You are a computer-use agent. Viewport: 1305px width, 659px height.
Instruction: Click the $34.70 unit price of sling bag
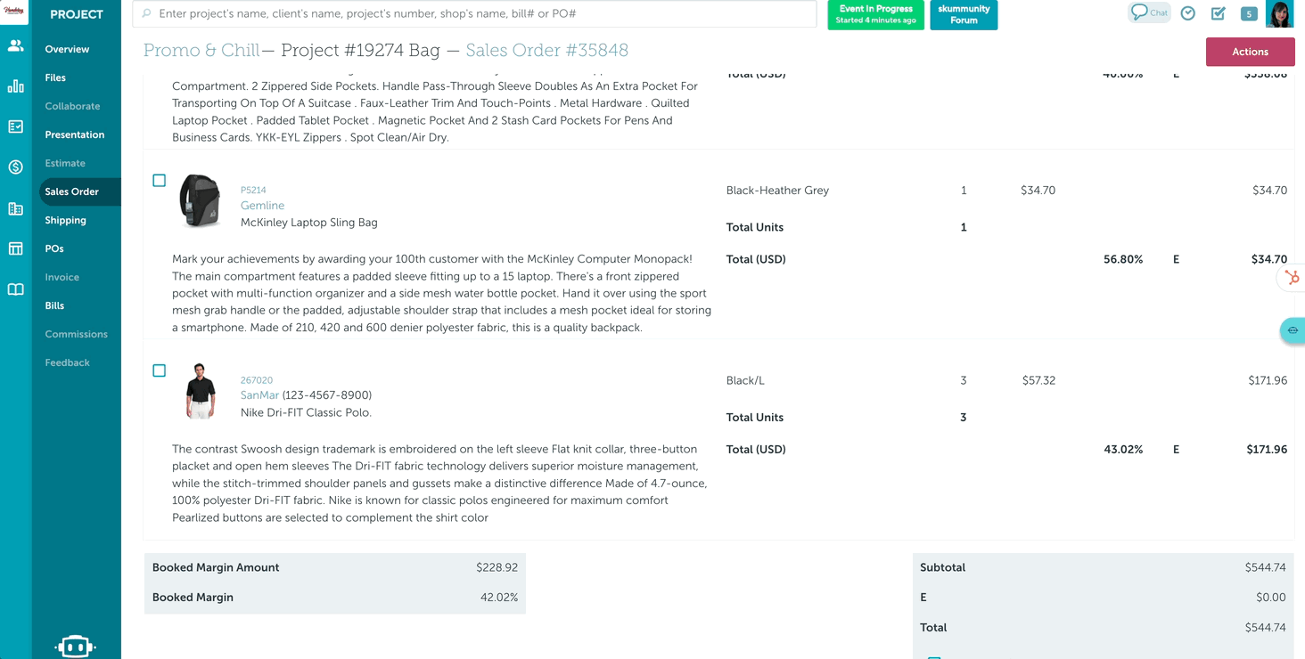click(x=1038, y=191)
